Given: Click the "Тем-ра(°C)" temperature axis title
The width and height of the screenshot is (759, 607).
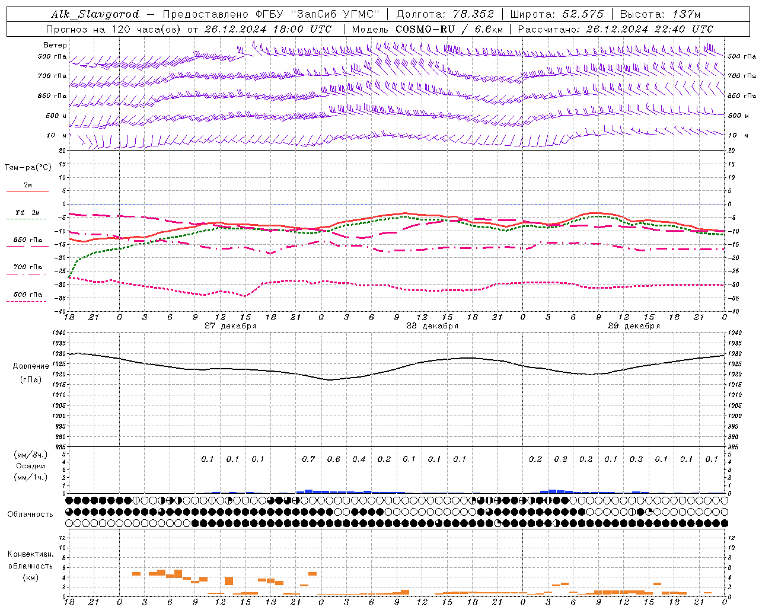Looking at the screenshot, I should click(x=28, y=168).
